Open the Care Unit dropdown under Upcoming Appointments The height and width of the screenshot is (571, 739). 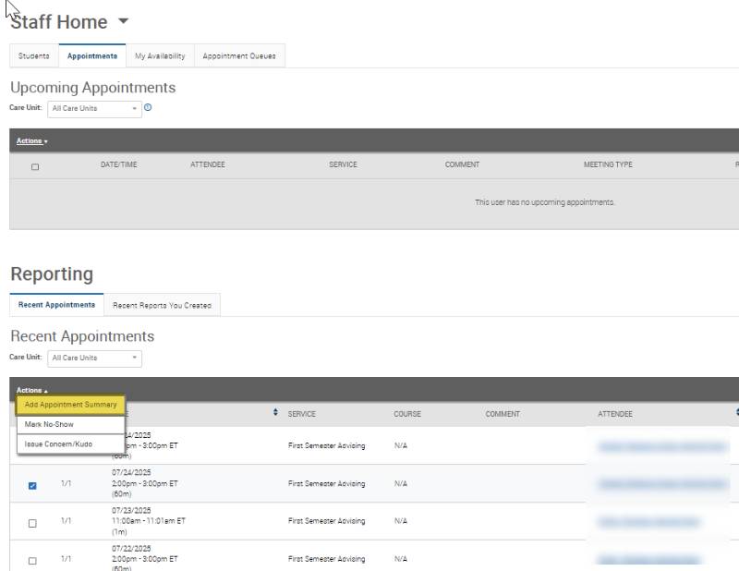[x=95, y=109]
